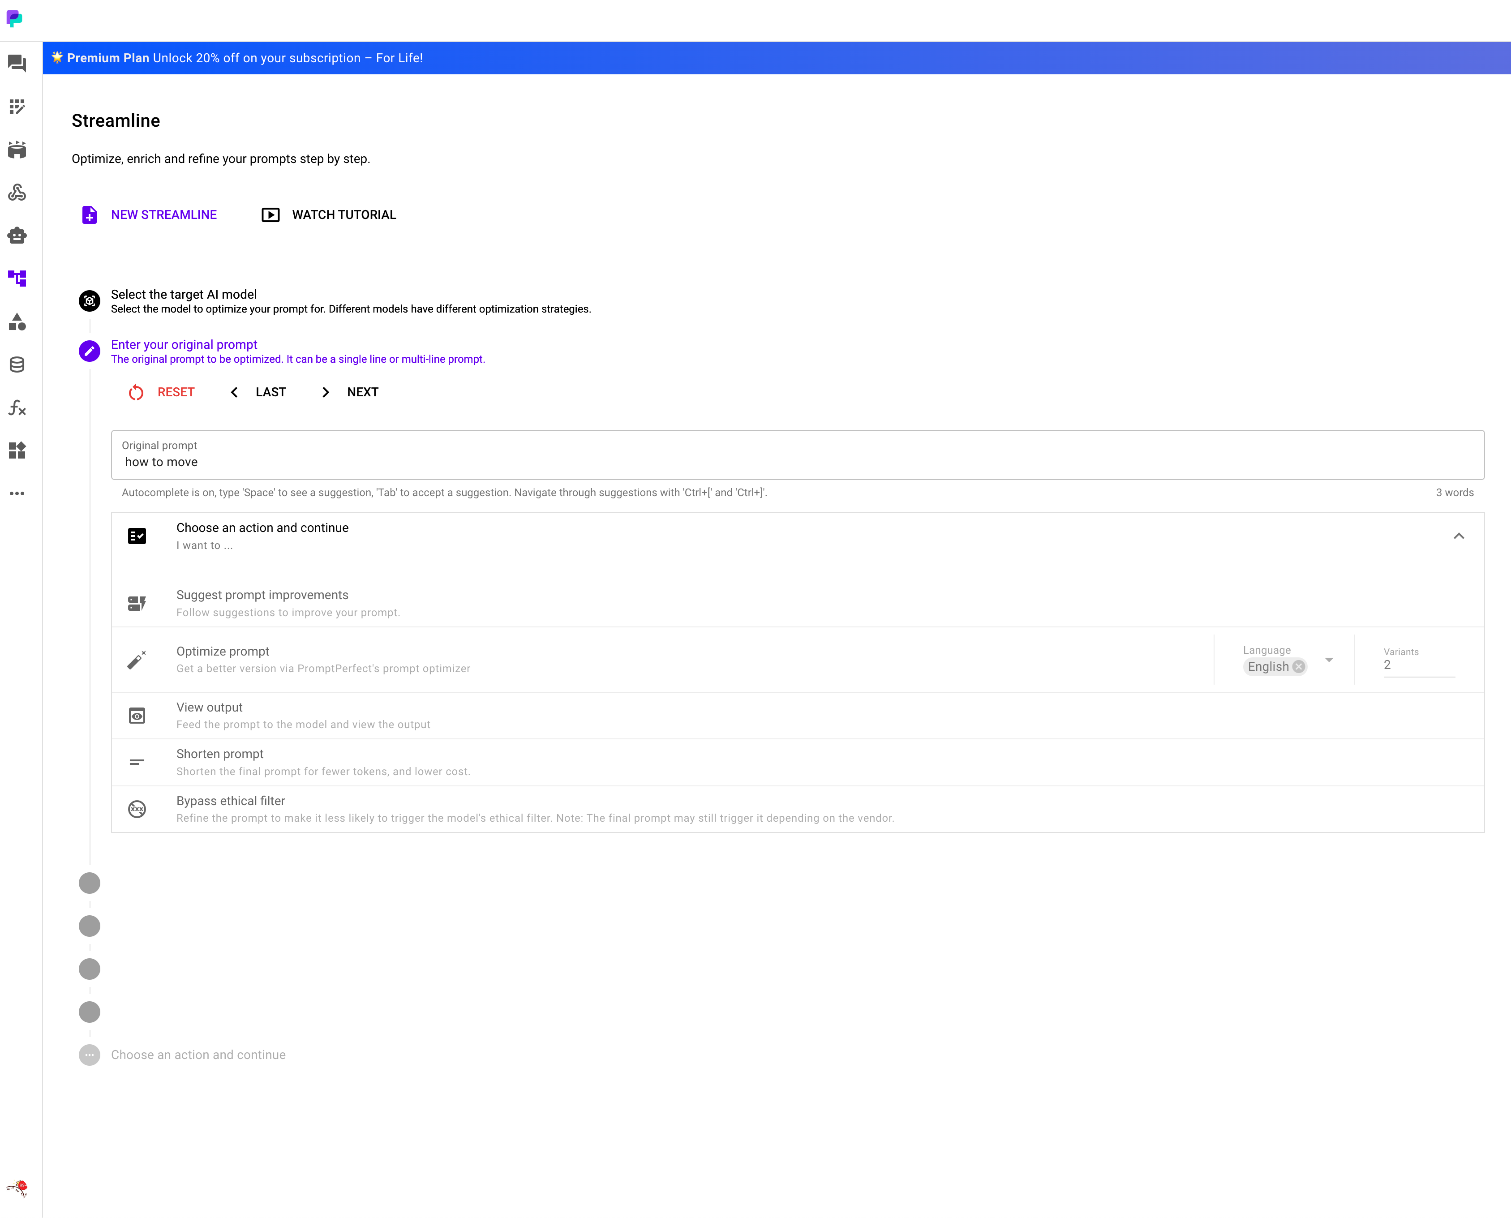1511x1218 pixels.
Task: Collapse the Choose an action panel
Action: point(1459,536)
